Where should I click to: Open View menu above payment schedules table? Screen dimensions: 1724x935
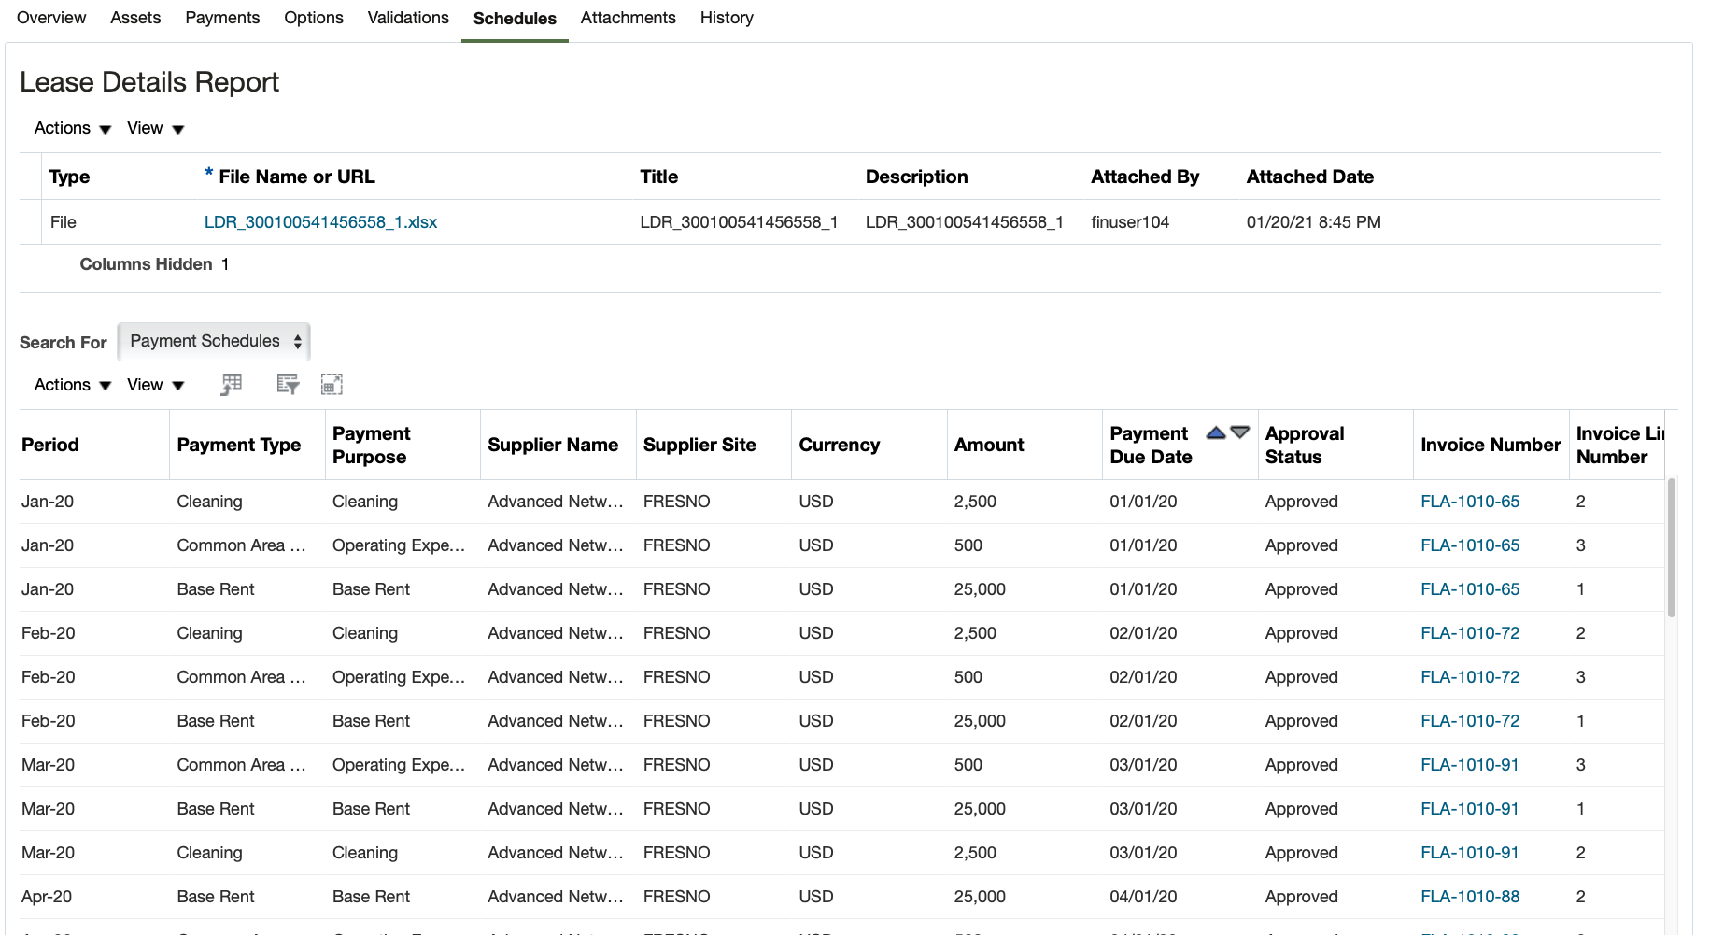click(155, 385)
